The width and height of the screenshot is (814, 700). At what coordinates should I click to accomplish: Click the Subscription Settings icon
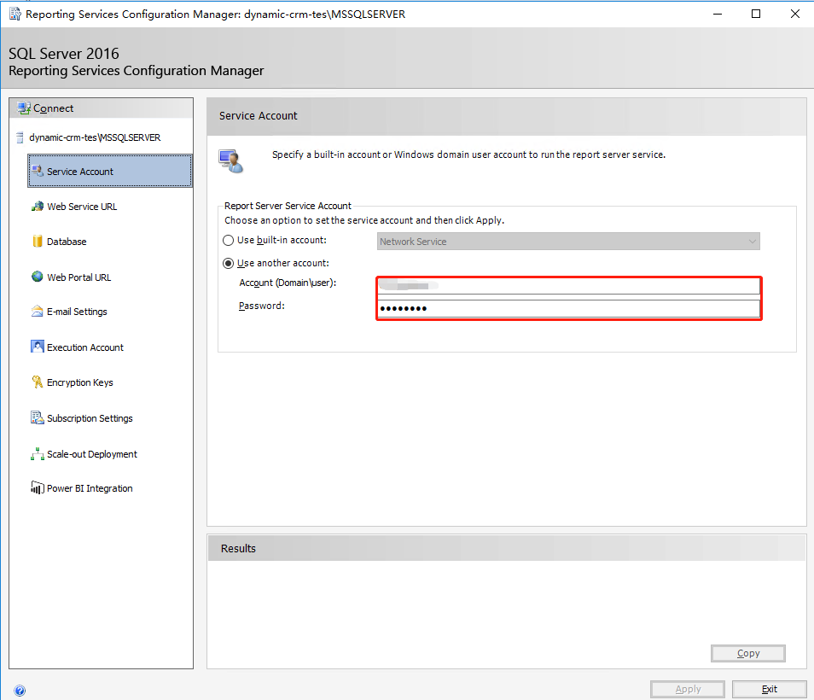pos(38,417)
